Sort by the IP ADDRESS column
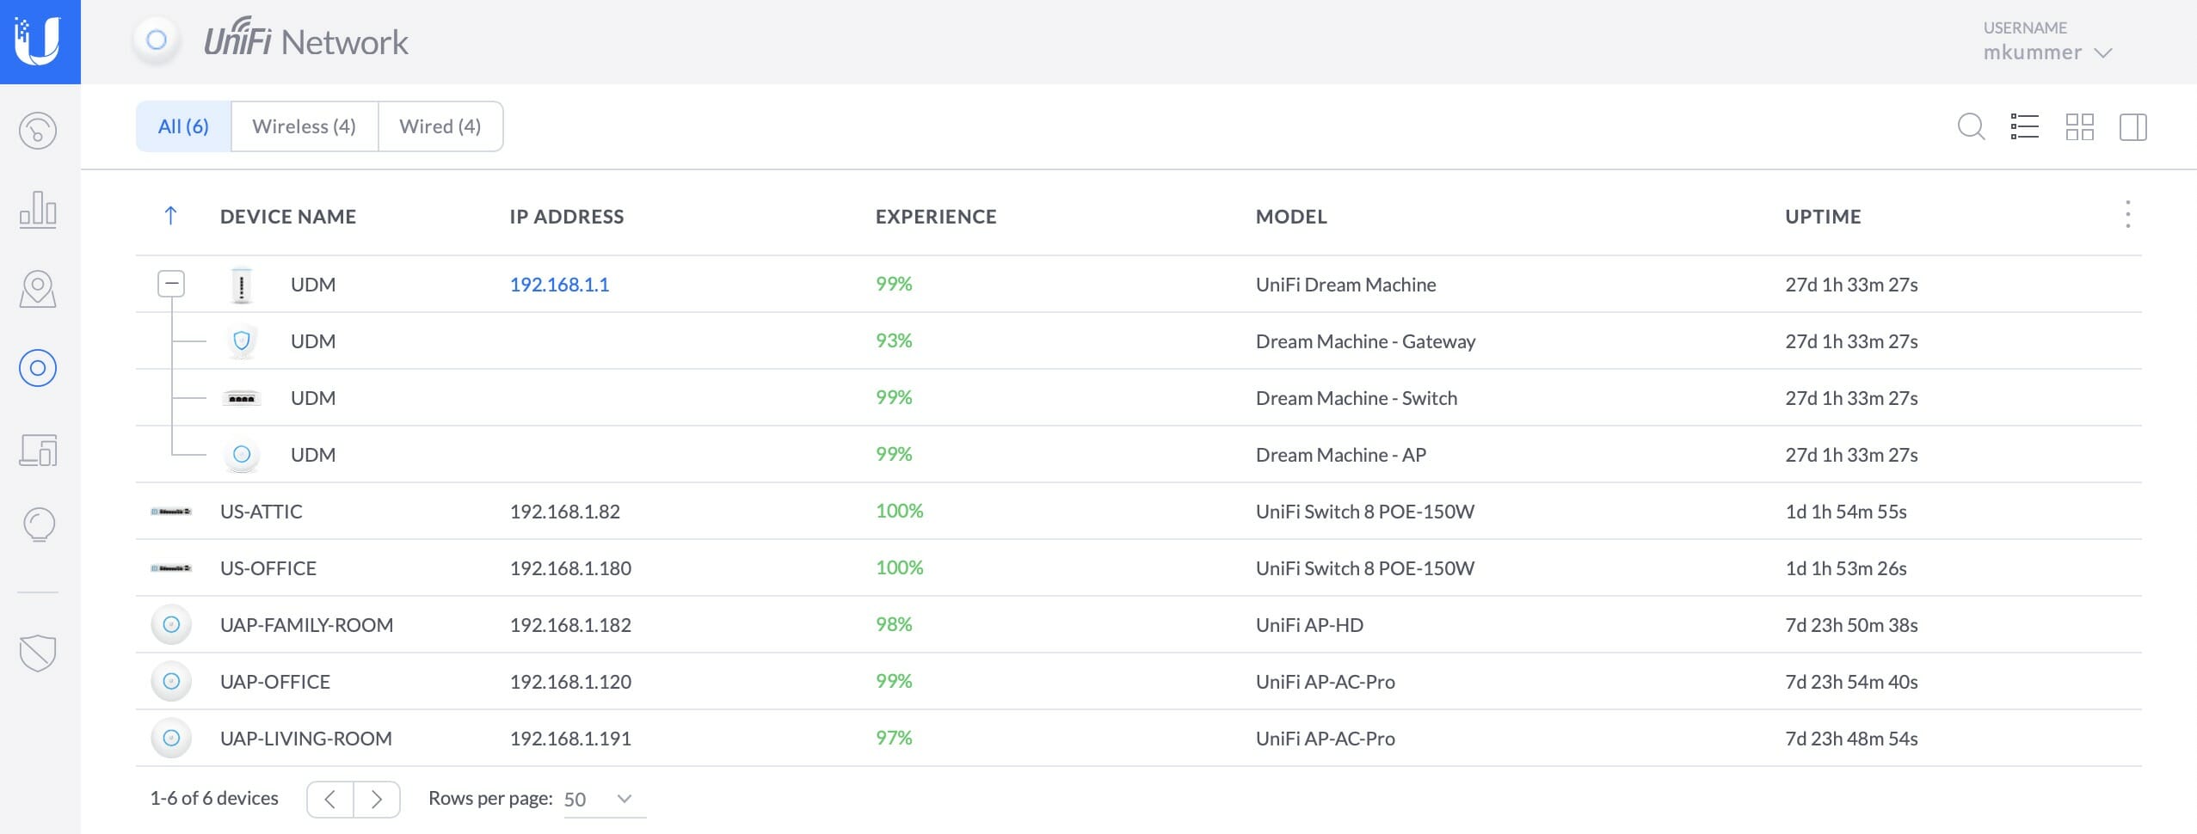The image size is (2197, 834). (x=567, y=217)
